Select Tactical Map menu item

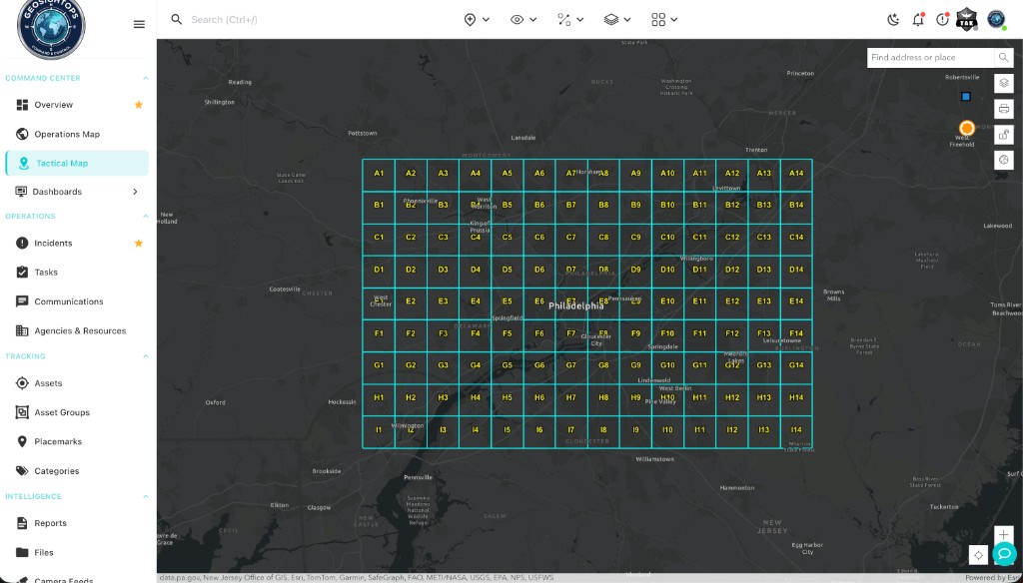point(77,163)
